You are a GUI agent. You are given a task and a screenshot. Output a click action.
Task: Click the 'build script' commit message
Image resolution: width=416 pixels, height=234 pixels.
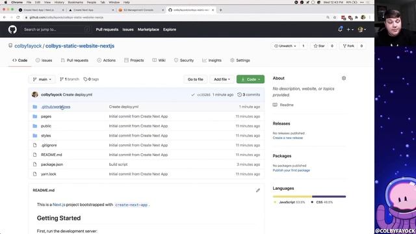coord(118,164)
